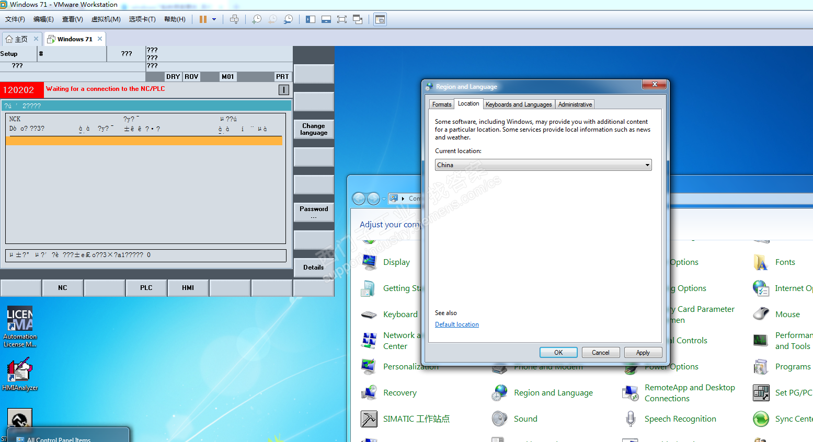Open the Speech Recognition microphone icon
The image size is (813, 442).
pyautogui.click(x=631, y=419)
